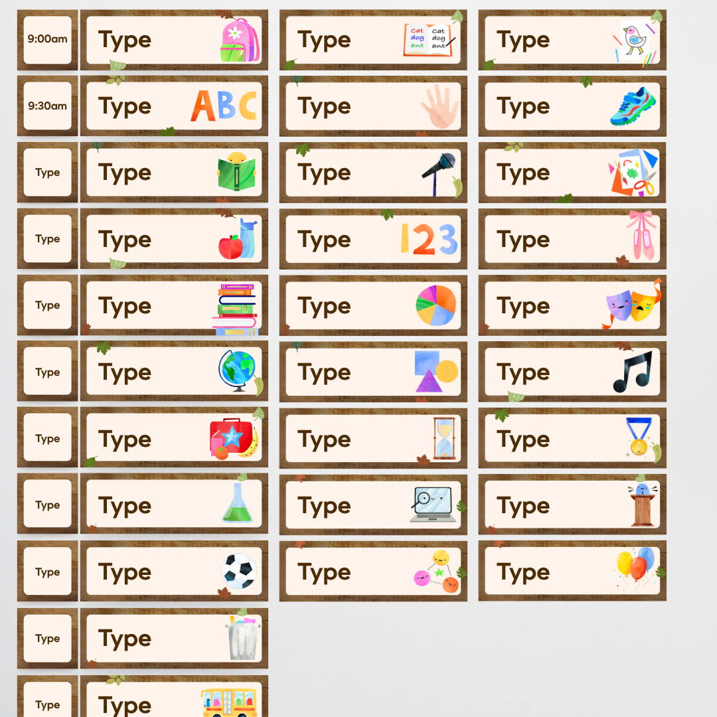Select the green science flask icon
The image size is (717, 717).
pos(237,503)
